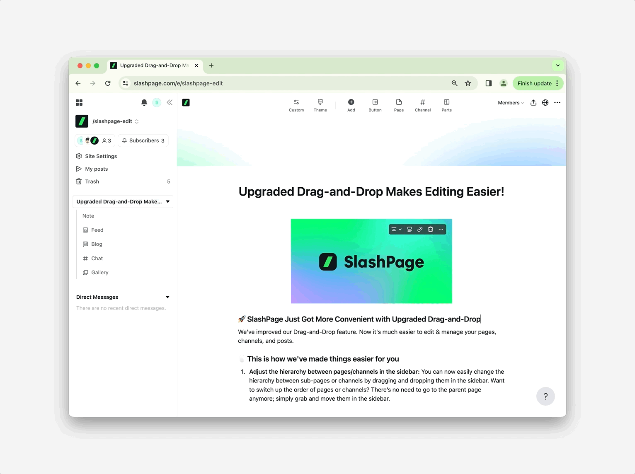The image size is (635, 474).
Task: Click the help question mark button
Action: pos(545,396)
